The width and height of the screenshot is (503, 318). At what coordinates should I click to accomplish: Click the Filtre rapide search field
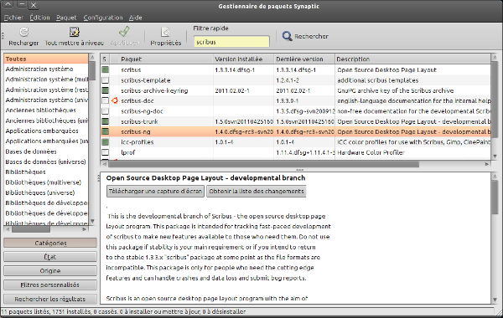pyautogui.click(x=231, y=42)
